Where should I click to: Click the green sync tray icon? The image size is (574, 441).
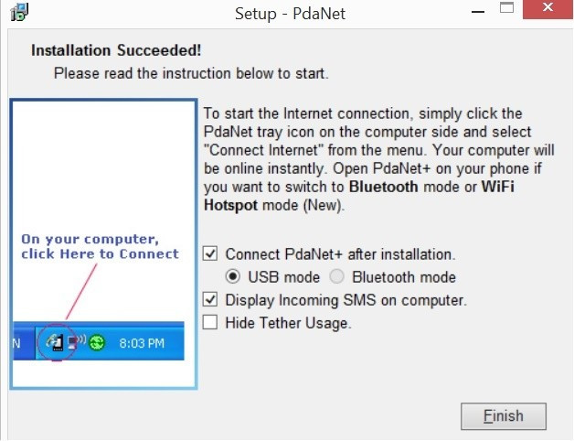point(97,343)
